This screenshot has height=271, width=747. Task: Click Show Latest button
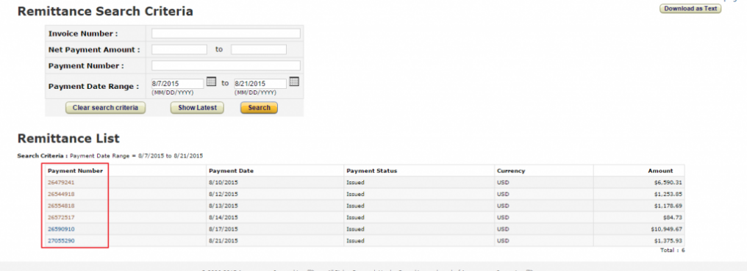197,108
